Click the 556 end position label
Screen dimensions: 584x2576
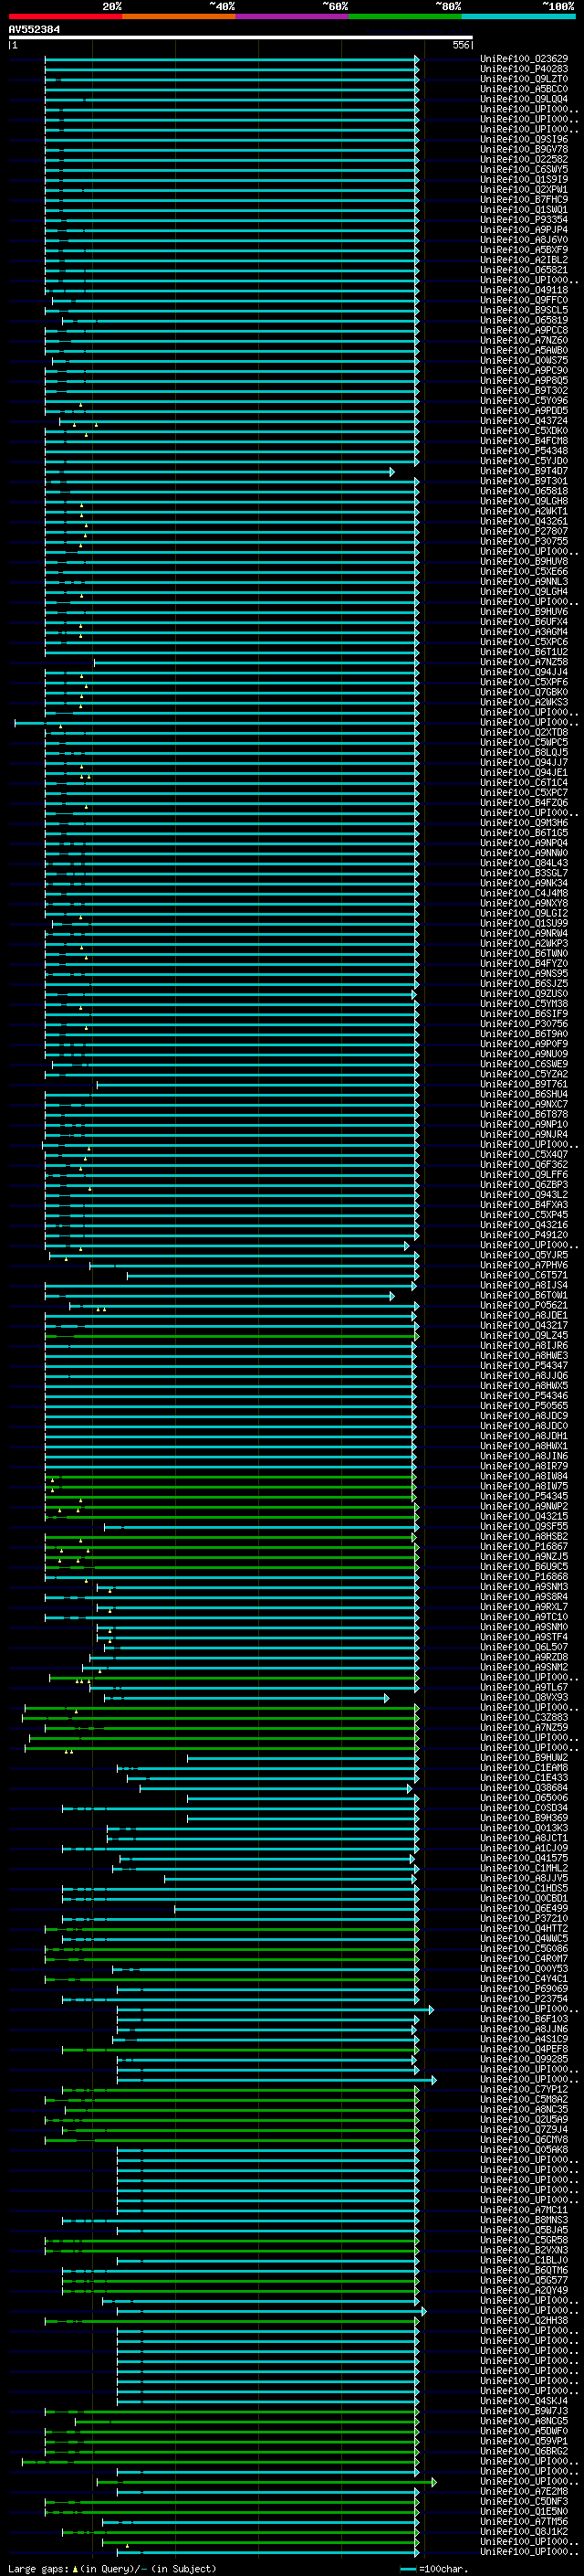click(x=461, y=45)
